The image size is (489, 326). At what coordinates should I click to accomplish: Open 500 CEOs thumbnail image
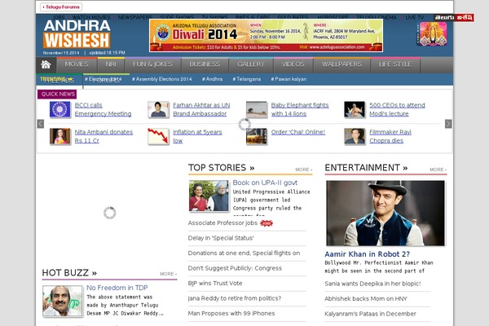click(355, 109)
